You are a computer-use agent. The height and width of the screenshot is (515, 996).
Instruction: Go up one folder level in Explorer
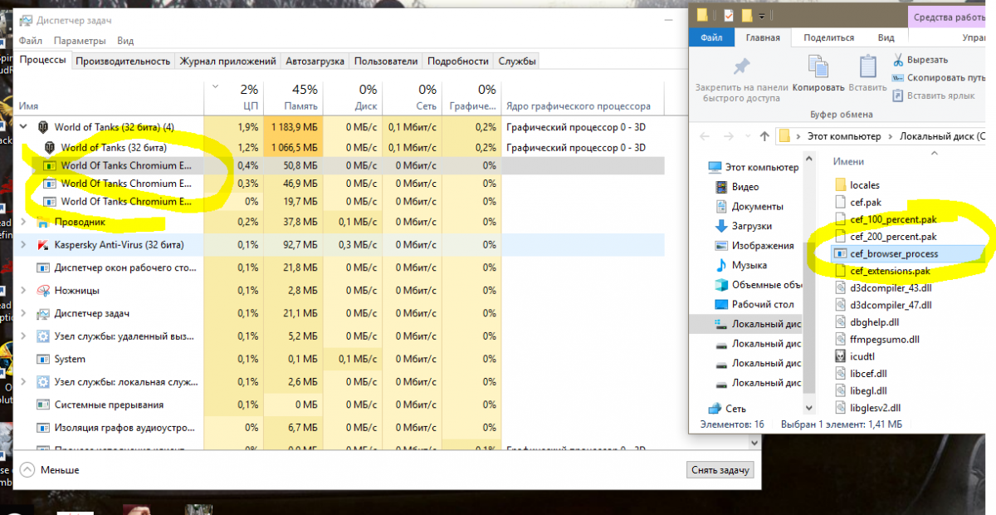coord(764,135)
